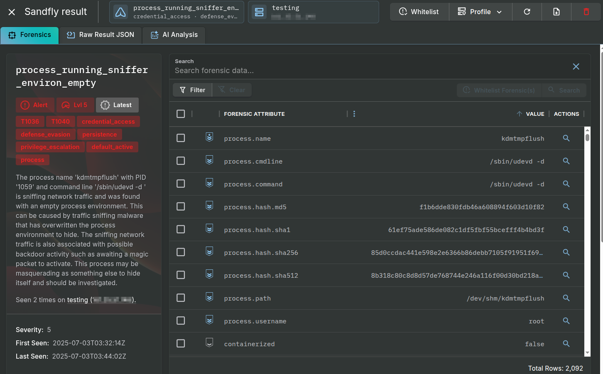Check the process.username row checkbox
The height and width of the screenshot is (374, 603).
tap(181, 320)
